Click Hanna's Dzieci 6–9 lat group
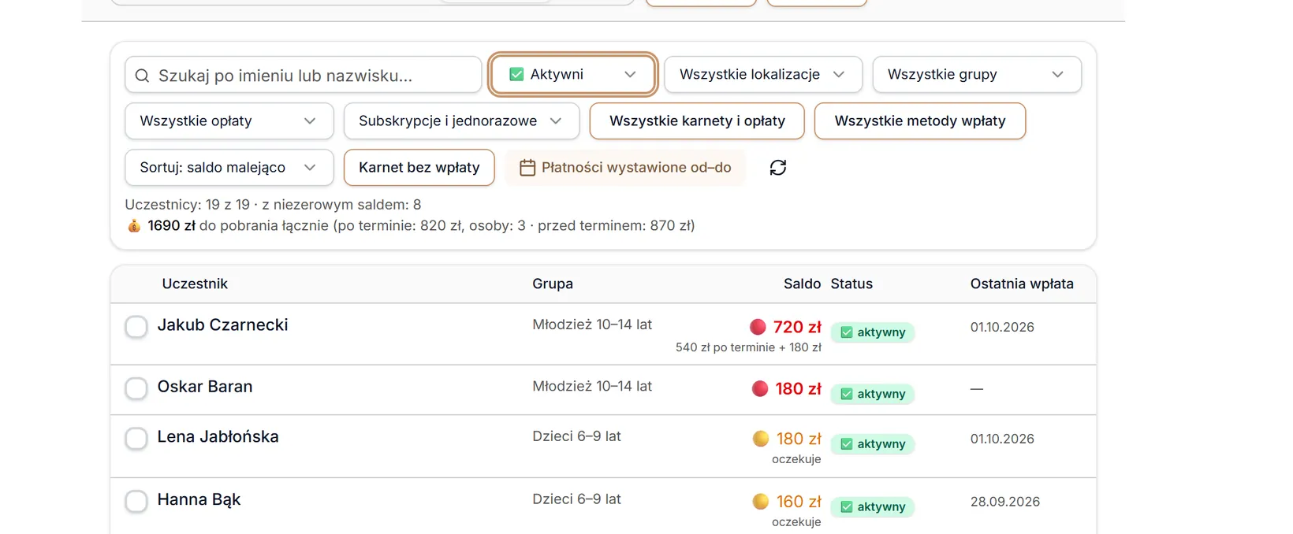 point(576,499)
